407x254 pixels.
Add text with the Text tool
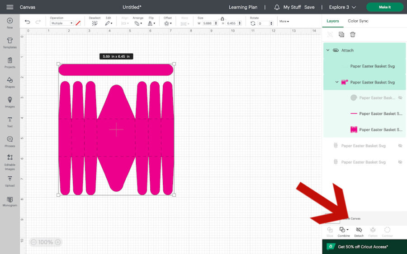click(x=9, y=122)
